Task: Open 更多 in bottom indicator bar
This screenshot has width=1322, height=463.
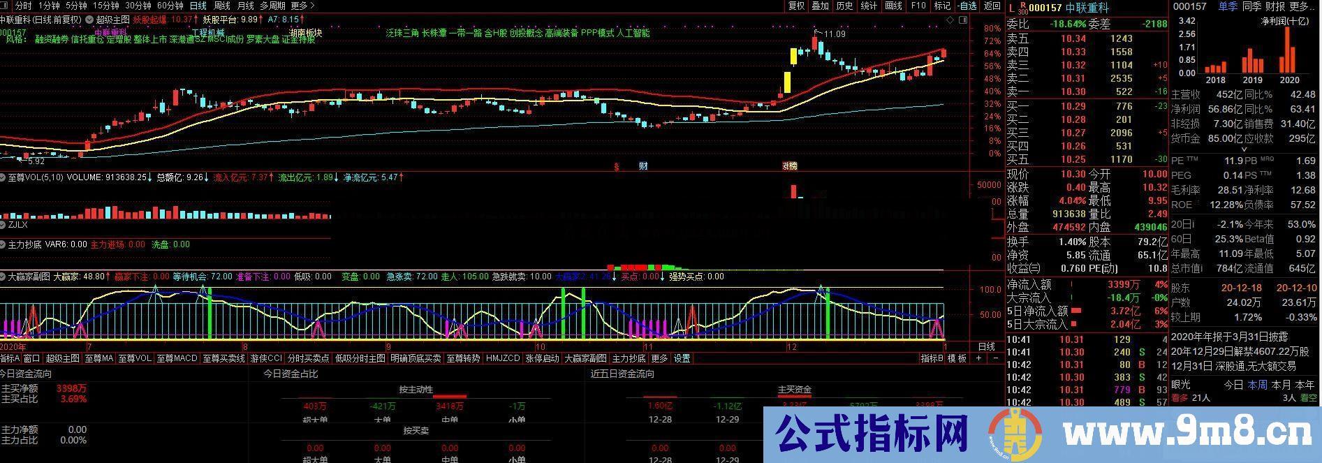Action: (659, 358)
